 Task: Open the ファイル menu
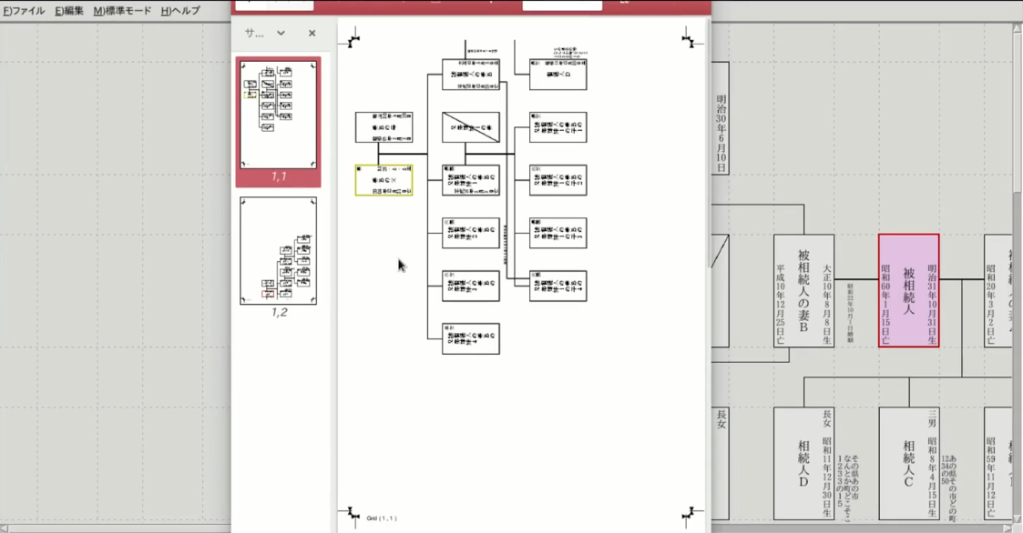[23, 11]
